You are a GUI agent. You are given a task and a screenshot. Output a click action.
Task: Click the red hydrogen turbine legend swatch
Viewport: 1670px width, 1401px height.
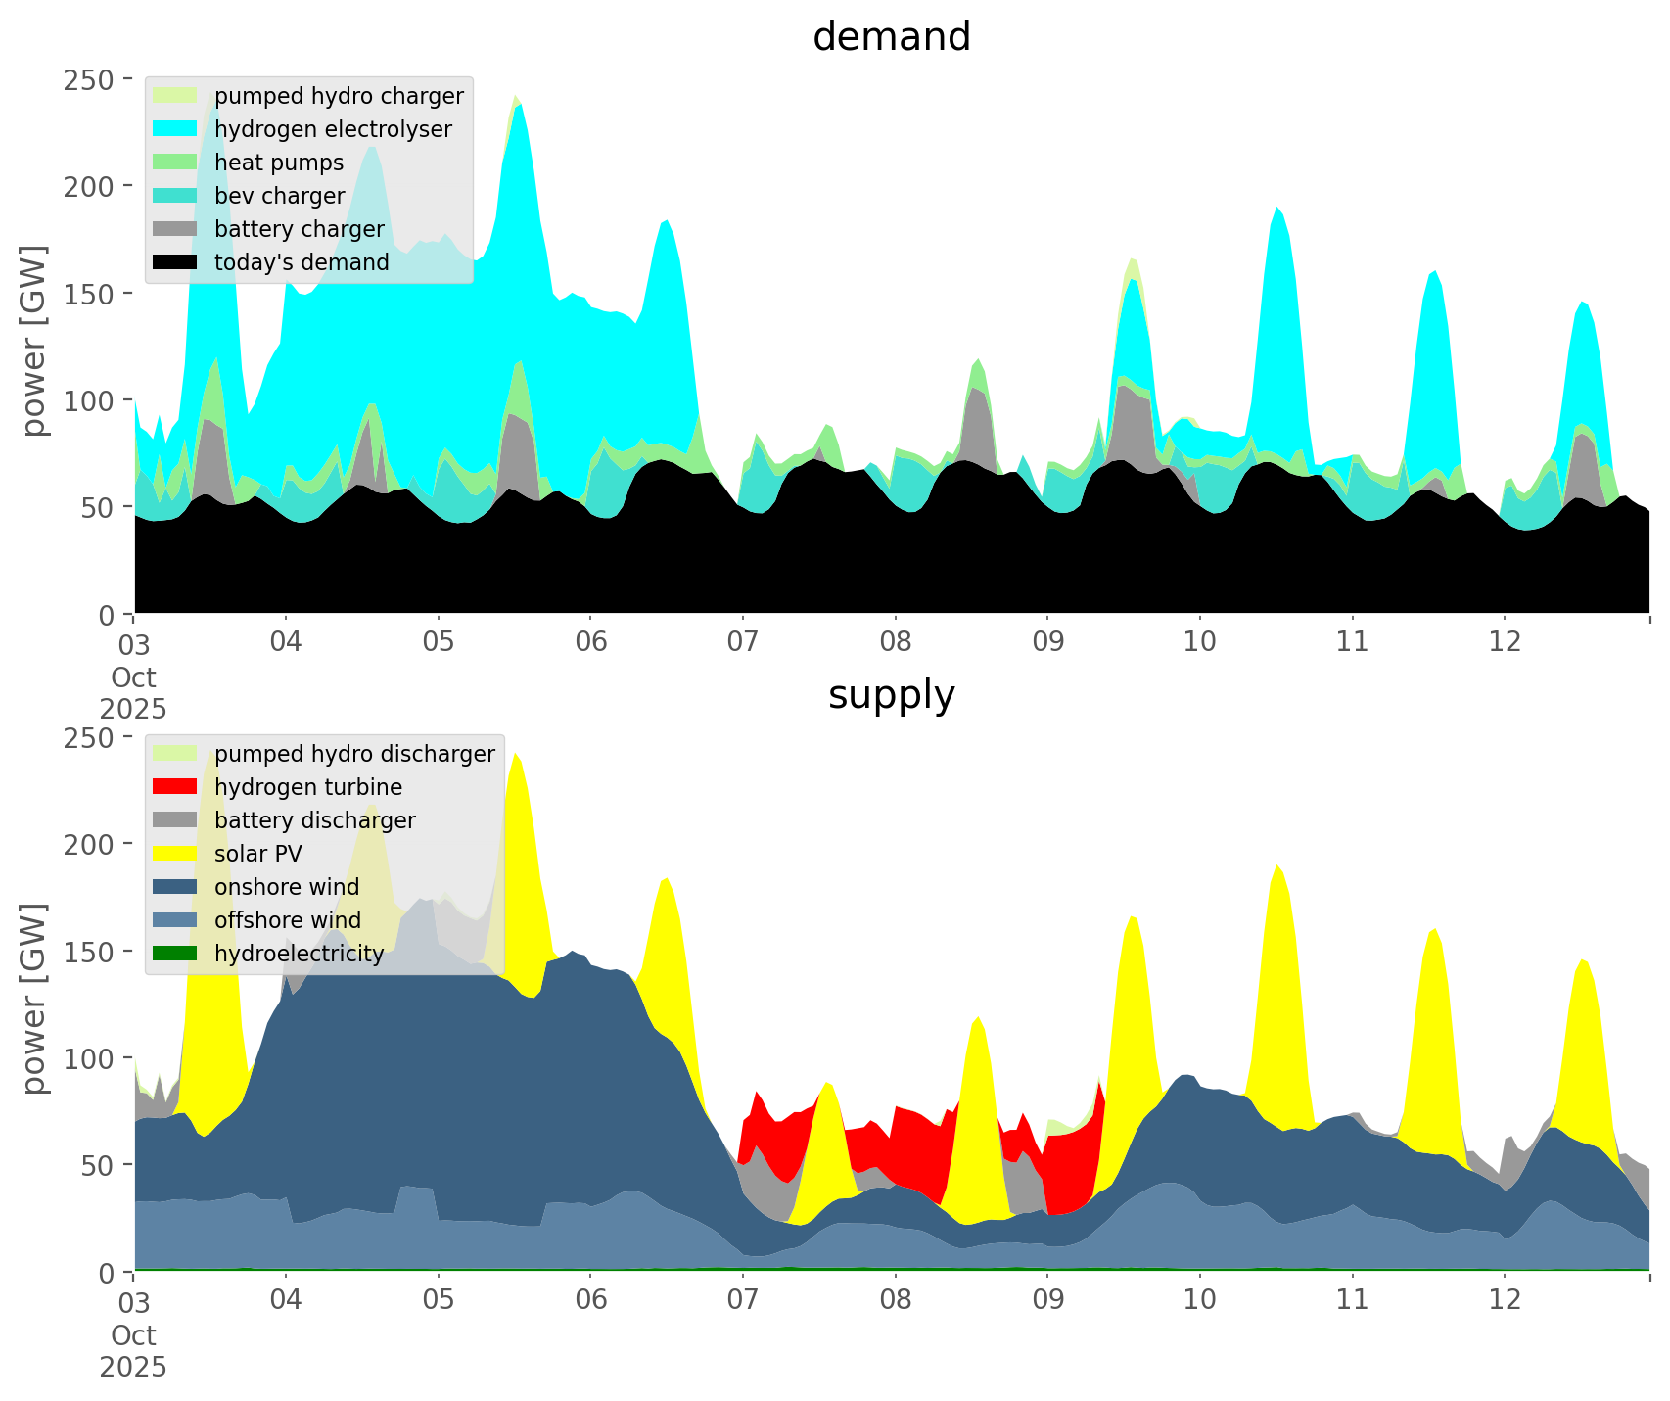pos(175,787)
